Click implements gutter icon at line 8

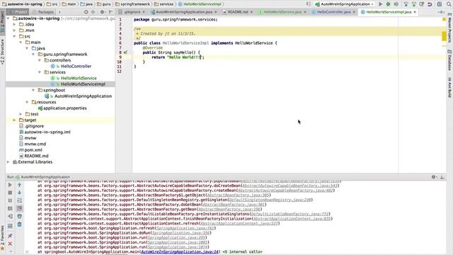point(126,52)
